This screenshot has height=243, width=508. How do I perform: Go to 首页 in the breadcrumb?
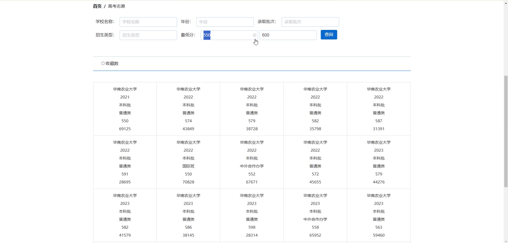(97, 6)
